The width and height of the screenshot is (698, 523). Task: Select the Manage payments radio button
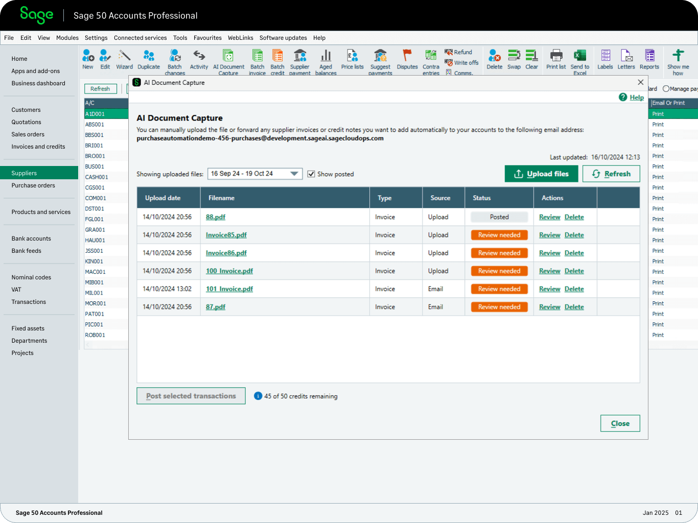pos(666,89)
